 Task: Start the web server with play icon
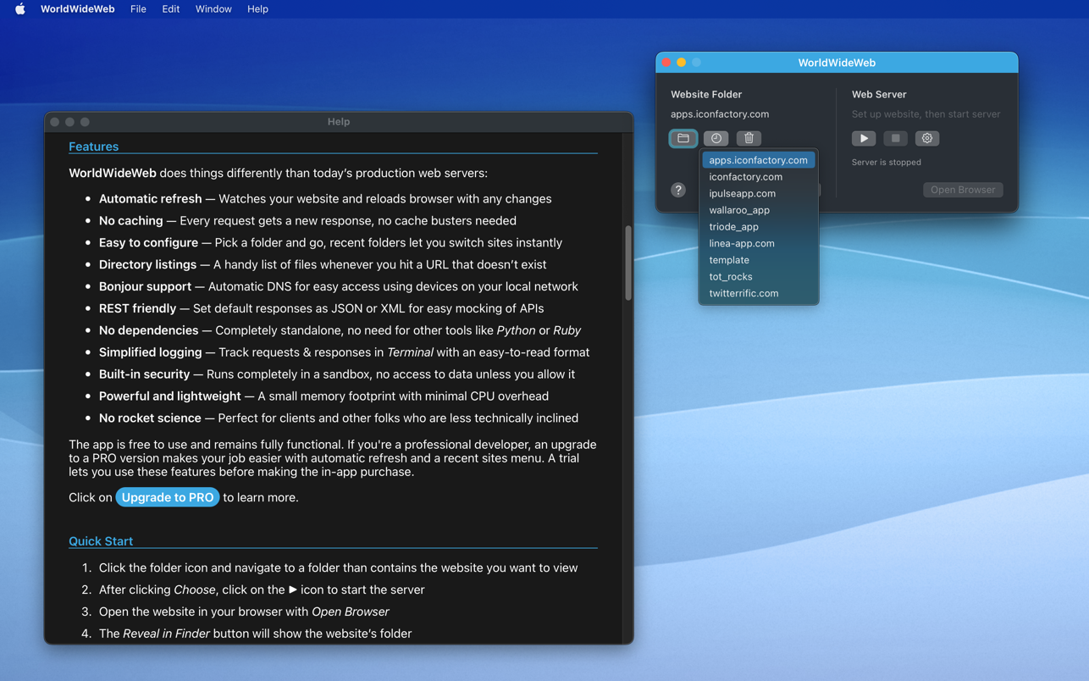(x=864, y=138)
